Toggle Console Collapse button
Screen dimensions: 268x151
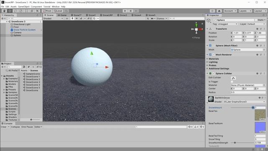[15, 127]
